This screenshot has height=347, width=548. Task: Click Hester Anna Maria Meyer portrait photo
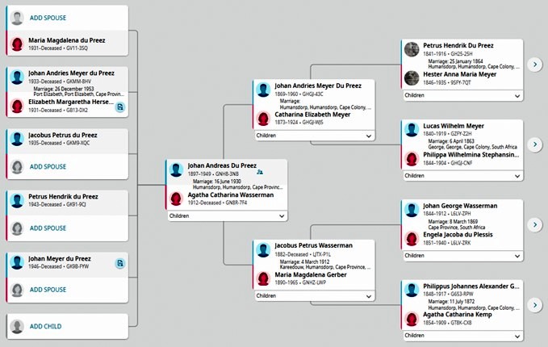[x=412, y=78]
